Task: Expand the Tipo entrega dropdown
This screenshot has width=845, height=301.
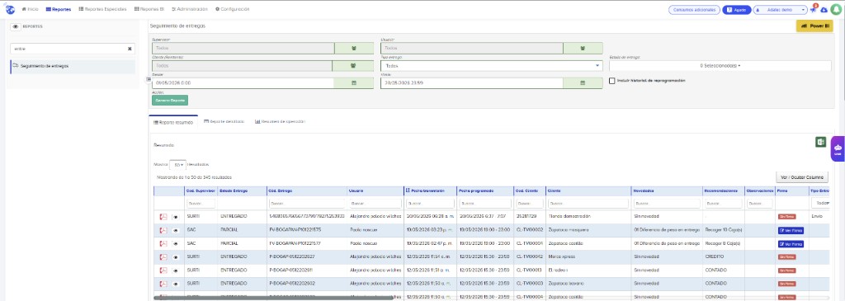Action: click(492, 66)
